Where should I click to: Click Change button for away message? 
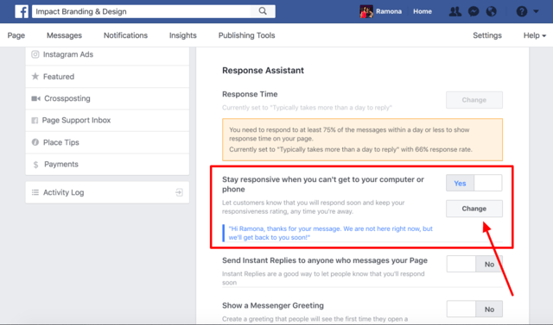point(474,209)
